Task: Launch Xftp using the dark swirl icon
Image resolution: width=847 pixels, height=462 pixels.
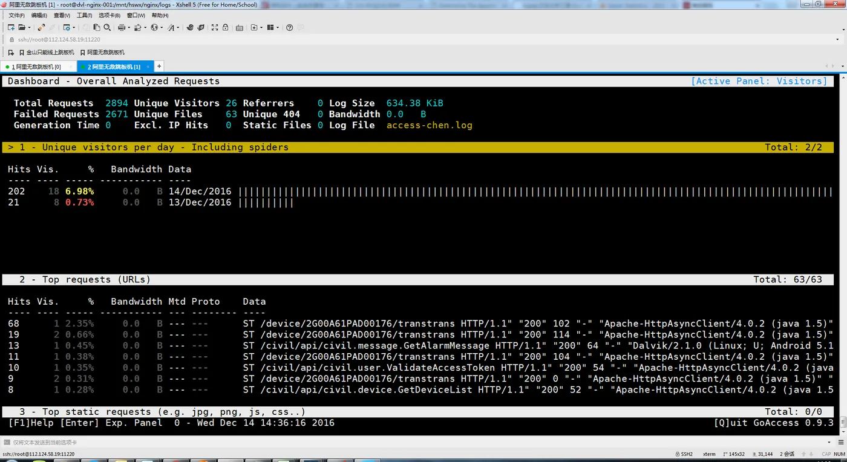Action: [x=190, y=27]
